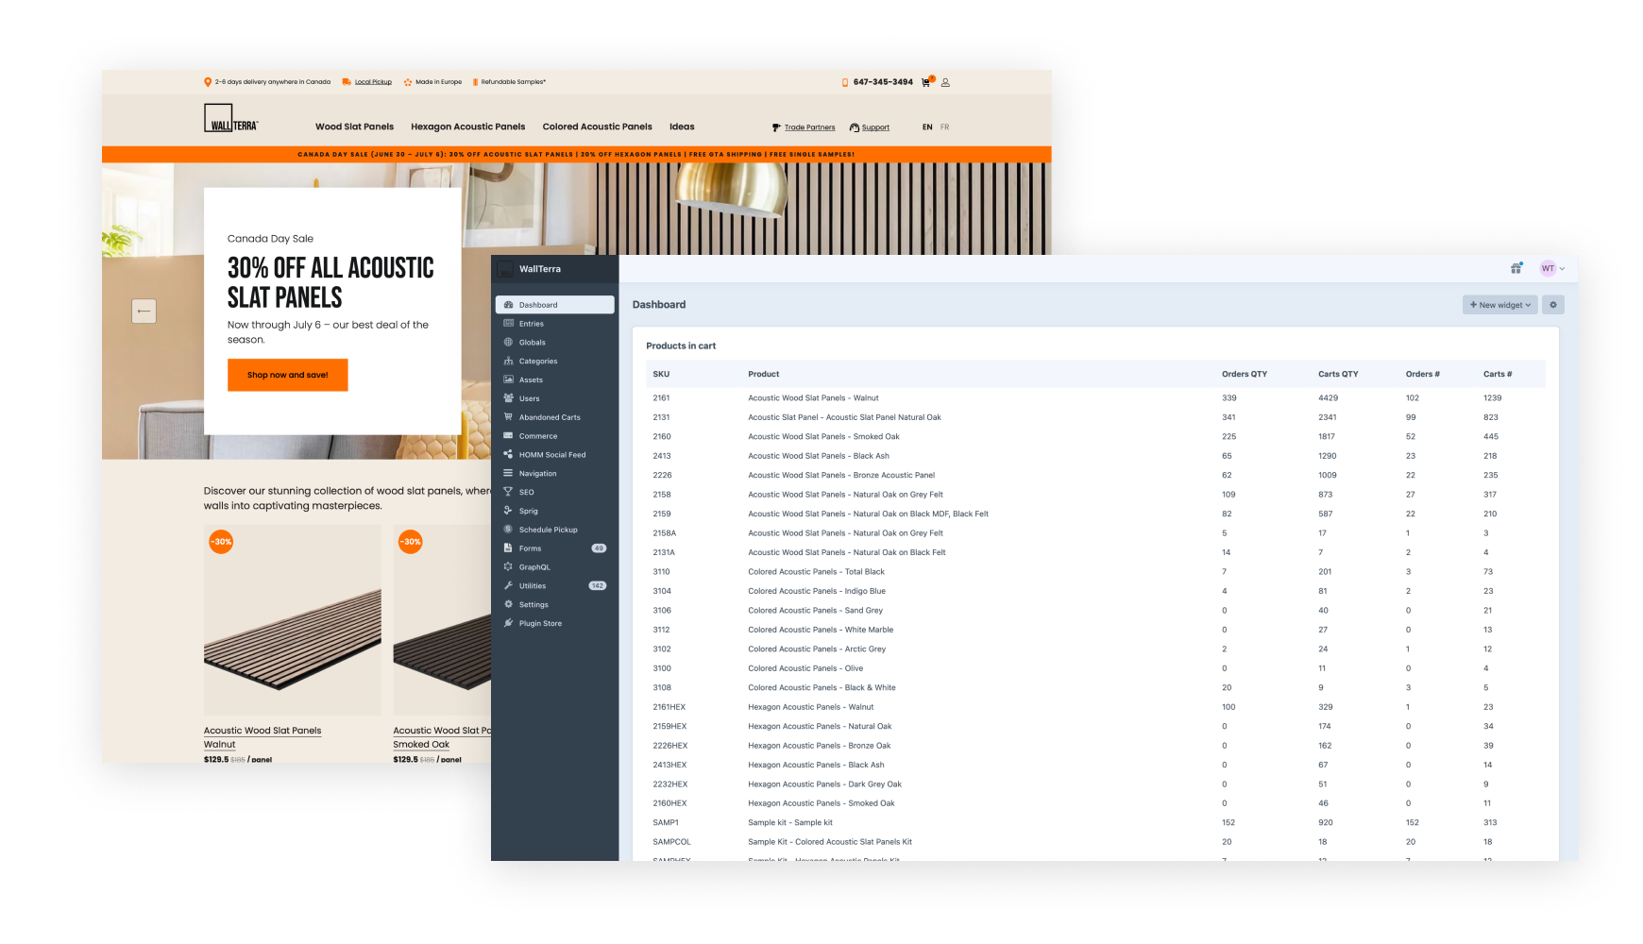
Task: Open Wood Slat Panels menu
Action: [x=354, y=126]
